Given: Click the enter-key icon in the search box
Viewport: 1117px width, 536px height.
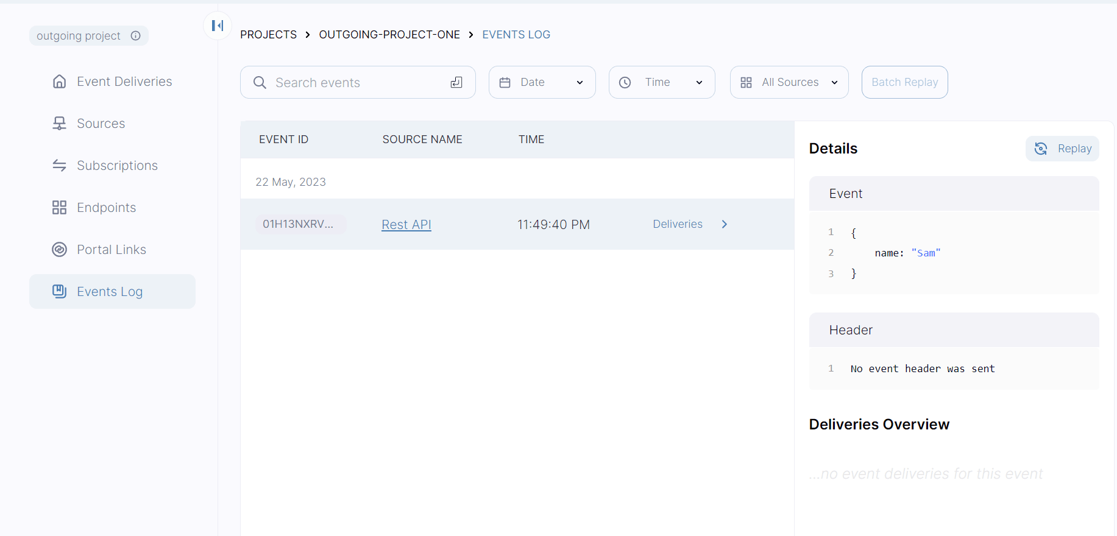Looking at the screenshot, I should coord(456,82).
